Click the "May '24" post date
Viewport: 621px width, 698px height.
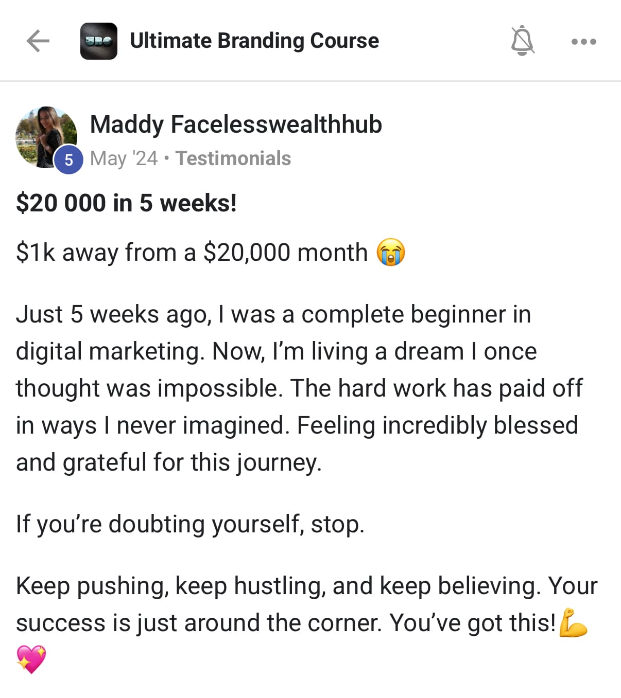tap(124, 158)
